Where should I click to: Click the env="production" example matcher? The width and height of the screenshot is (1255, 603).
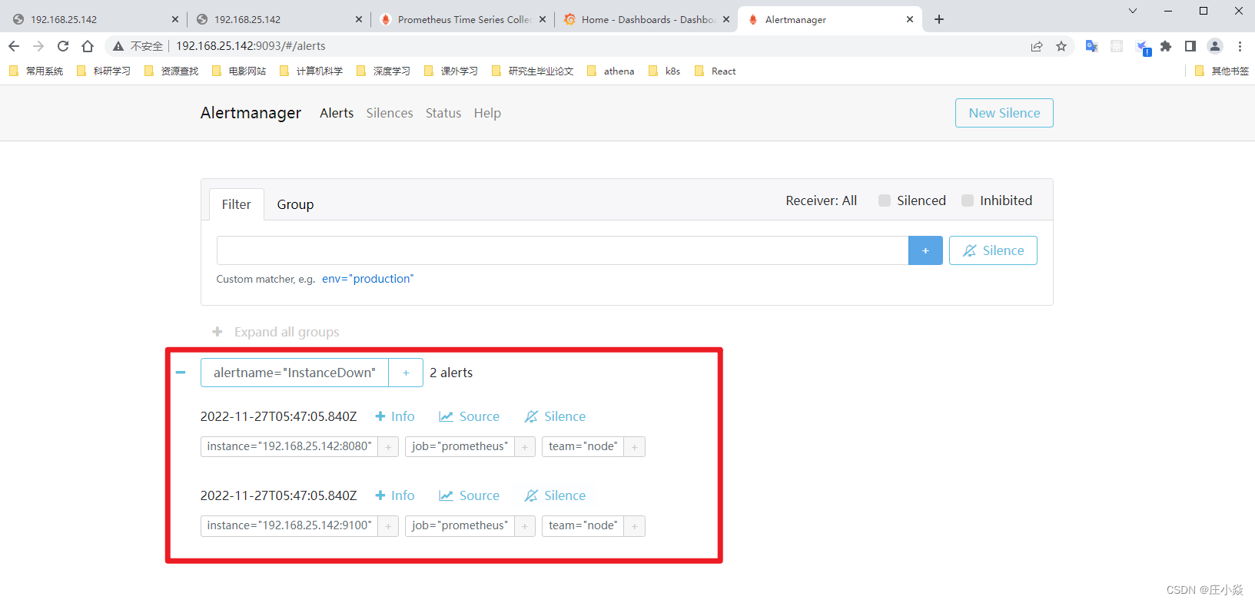pyautogui.click(x=367, y=279)
